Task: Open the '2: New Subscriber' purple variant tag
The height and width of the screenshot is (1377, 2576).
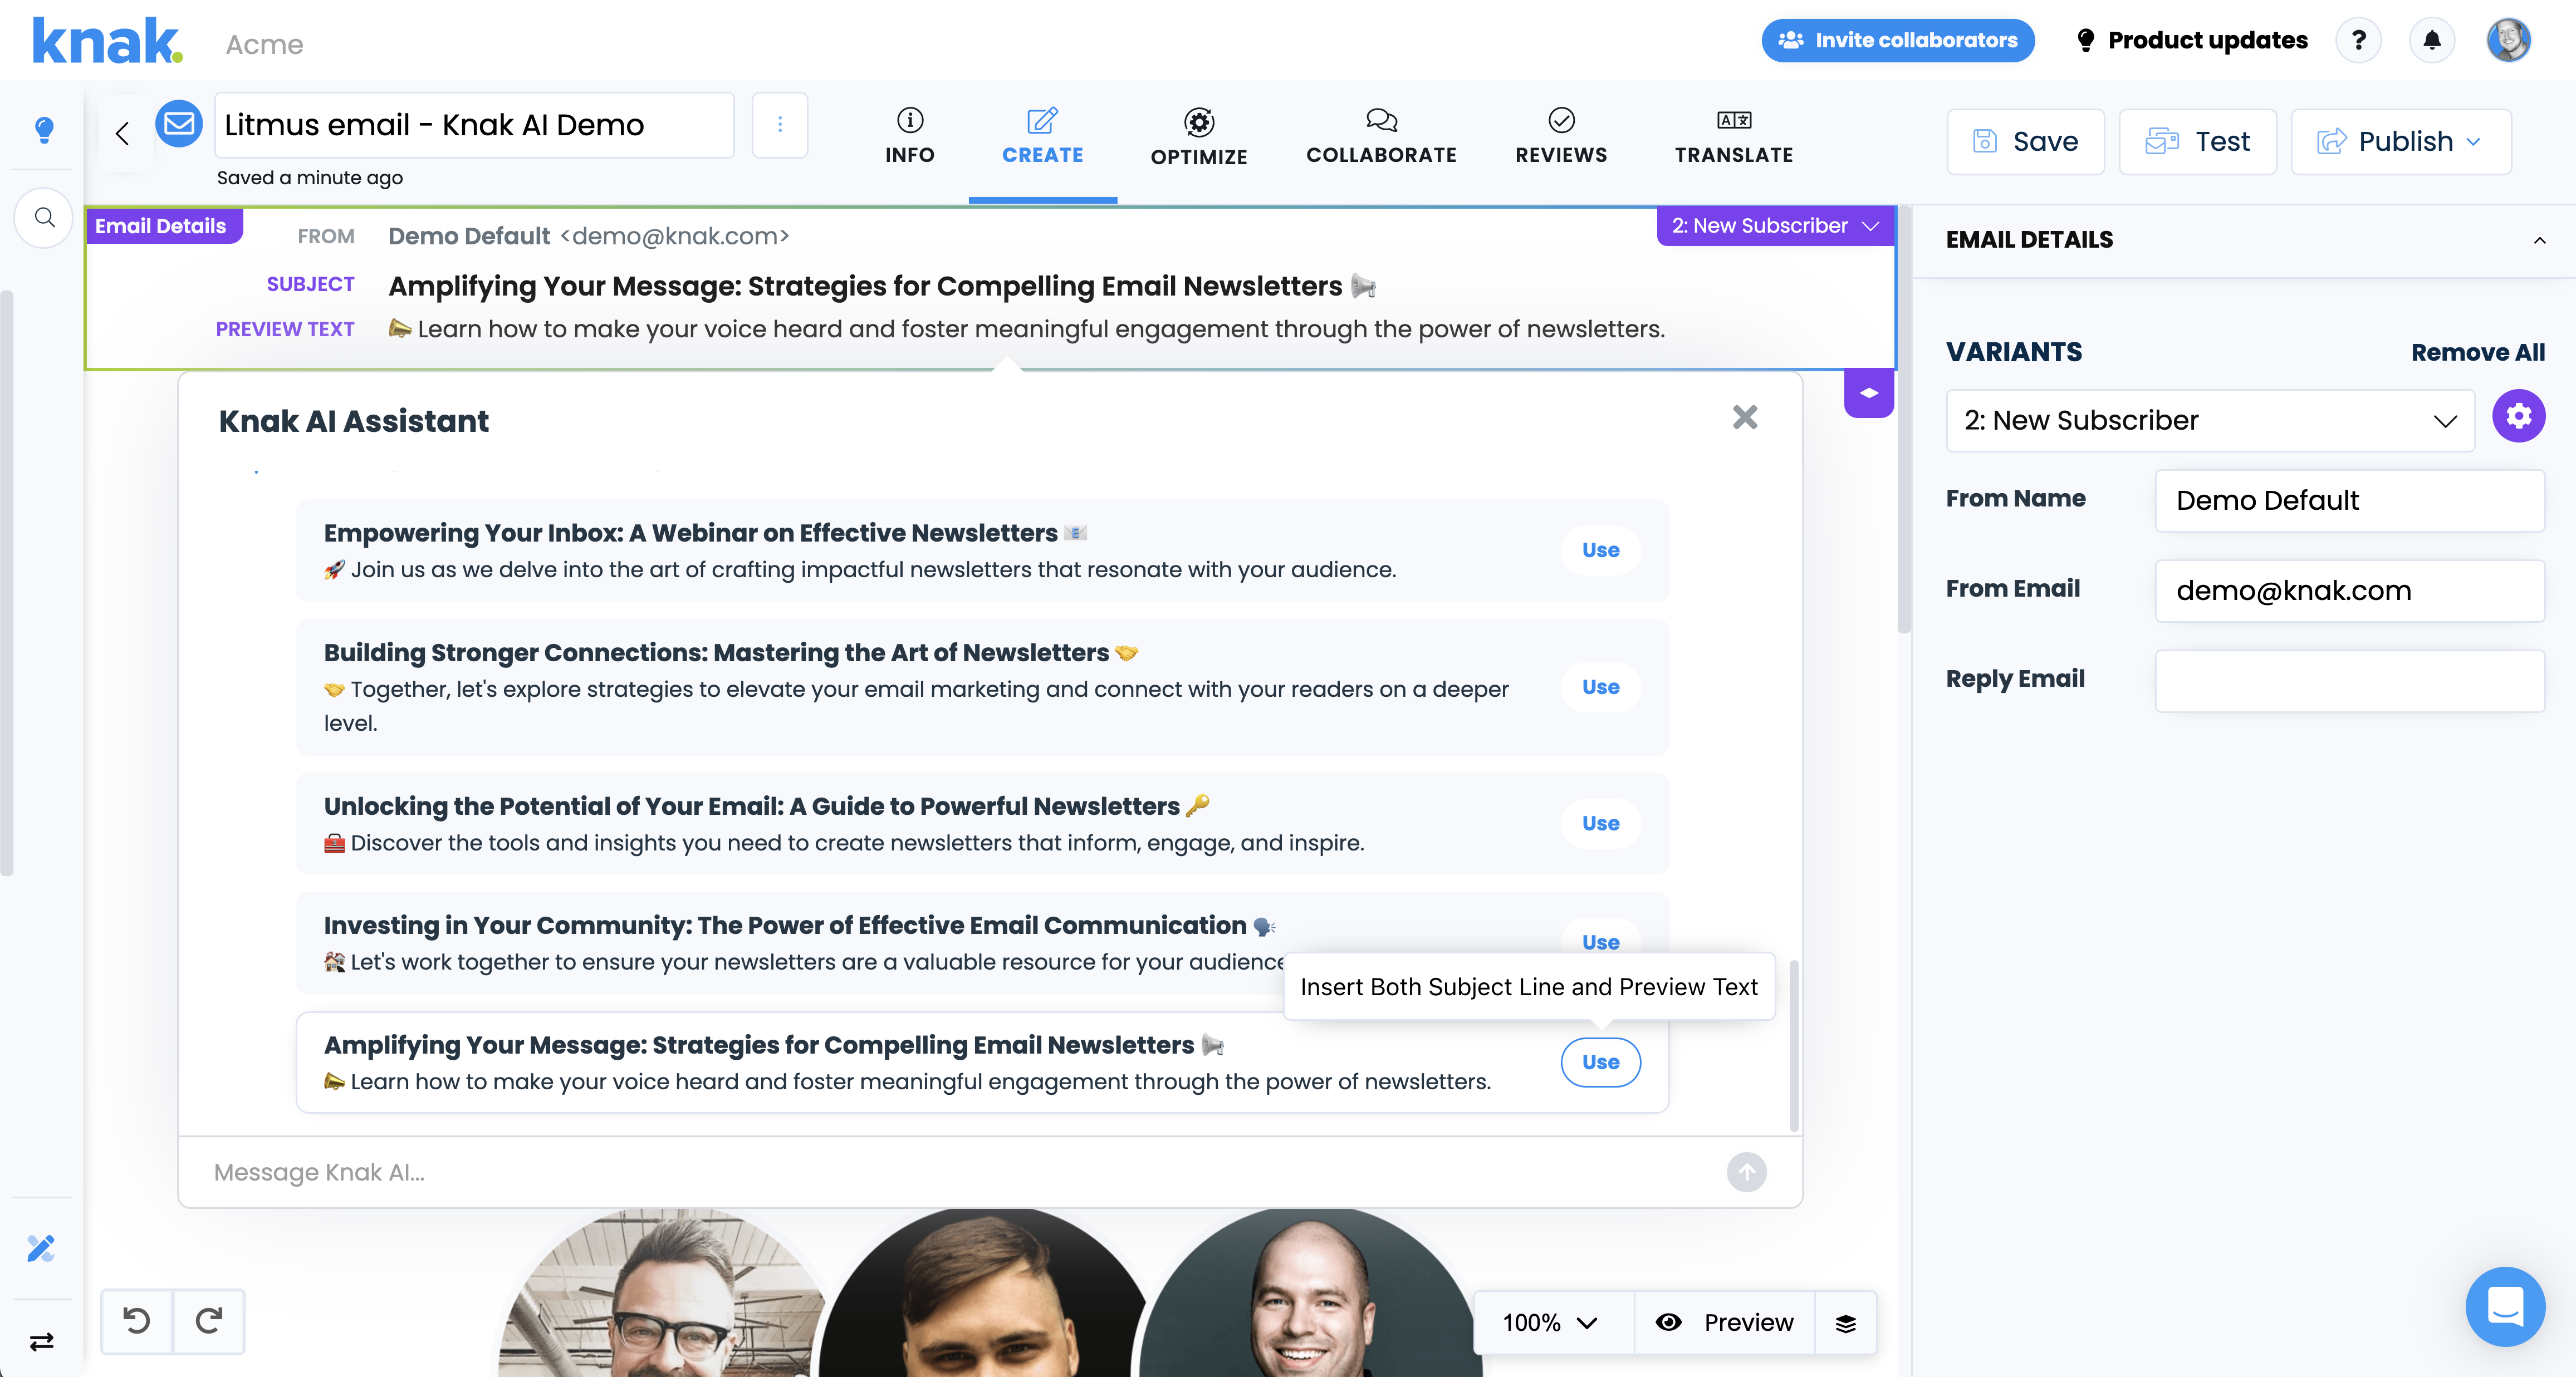Action: pos(1775,226)
